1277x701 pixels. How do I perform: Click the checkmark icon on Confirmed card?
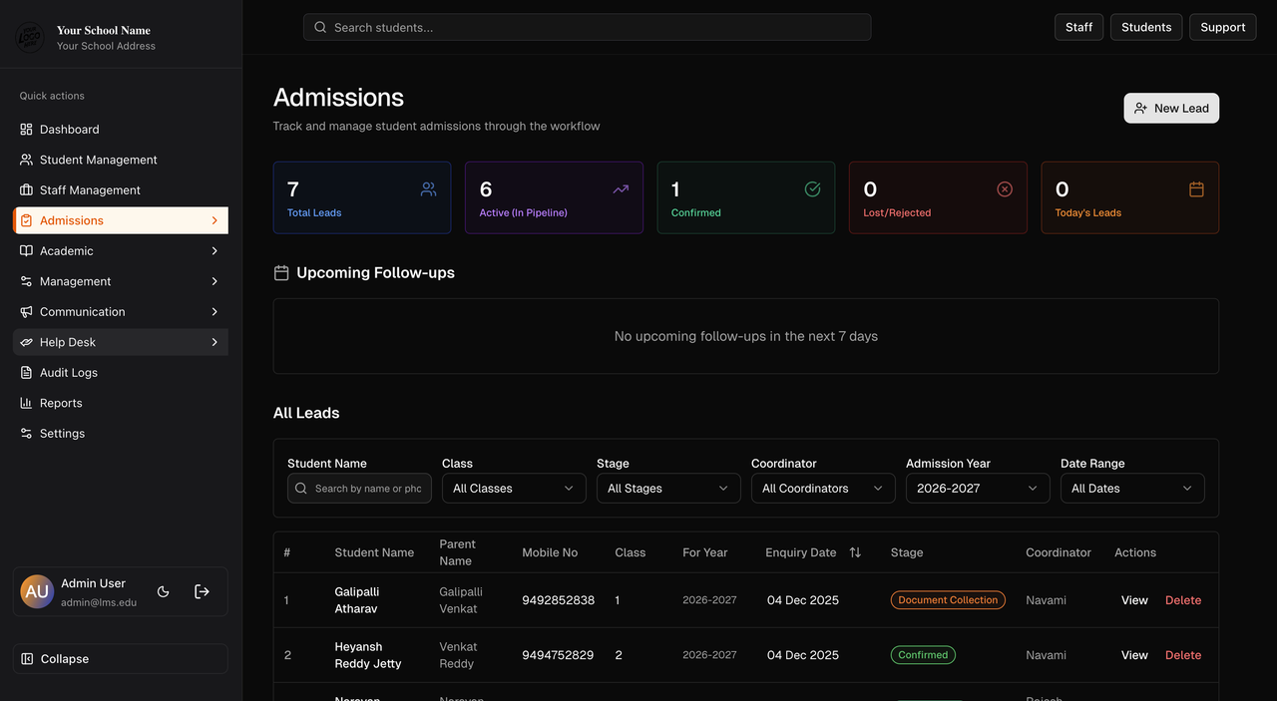[x=812, y=189]
